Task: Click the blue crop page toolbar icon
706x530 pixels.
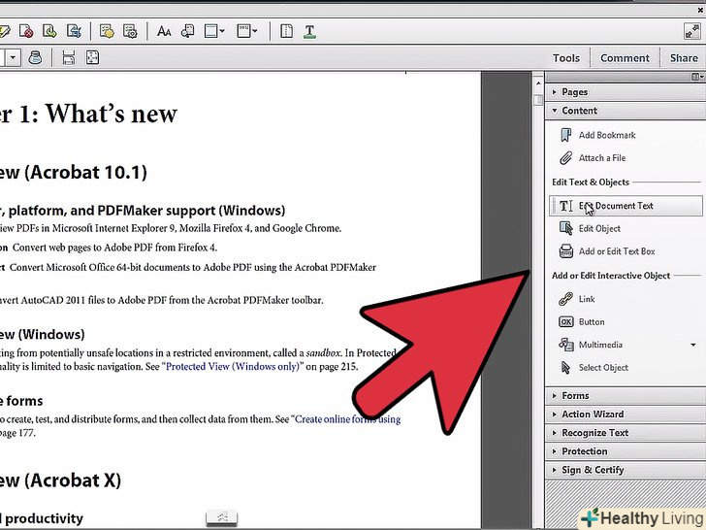Action: click(74, 31)
